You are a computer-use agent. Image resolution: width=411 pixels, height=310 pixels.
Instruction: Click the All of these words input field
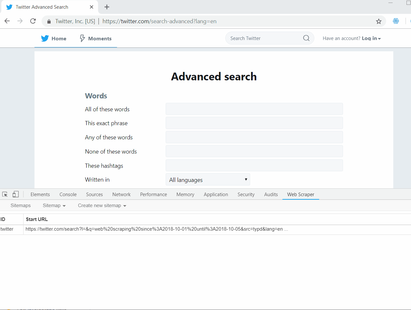click(254, 109)
